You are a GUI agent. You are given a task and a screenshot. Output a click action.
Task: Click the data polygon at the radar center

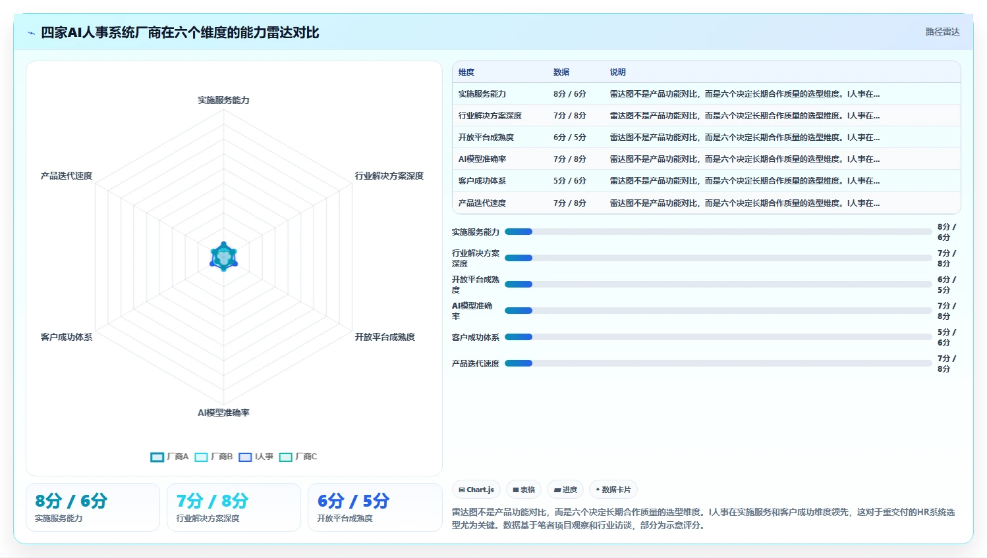[223, 257]
